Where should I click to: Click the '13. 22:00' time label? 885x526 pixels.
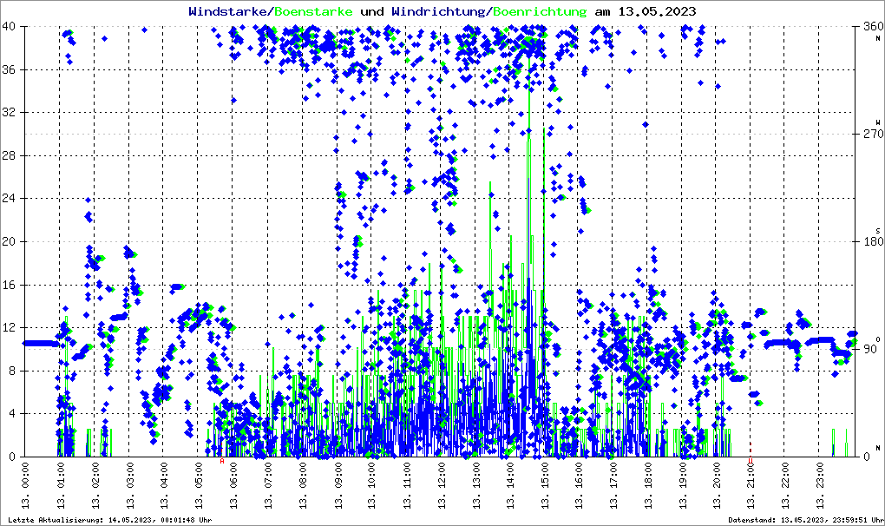pos(786,485)
